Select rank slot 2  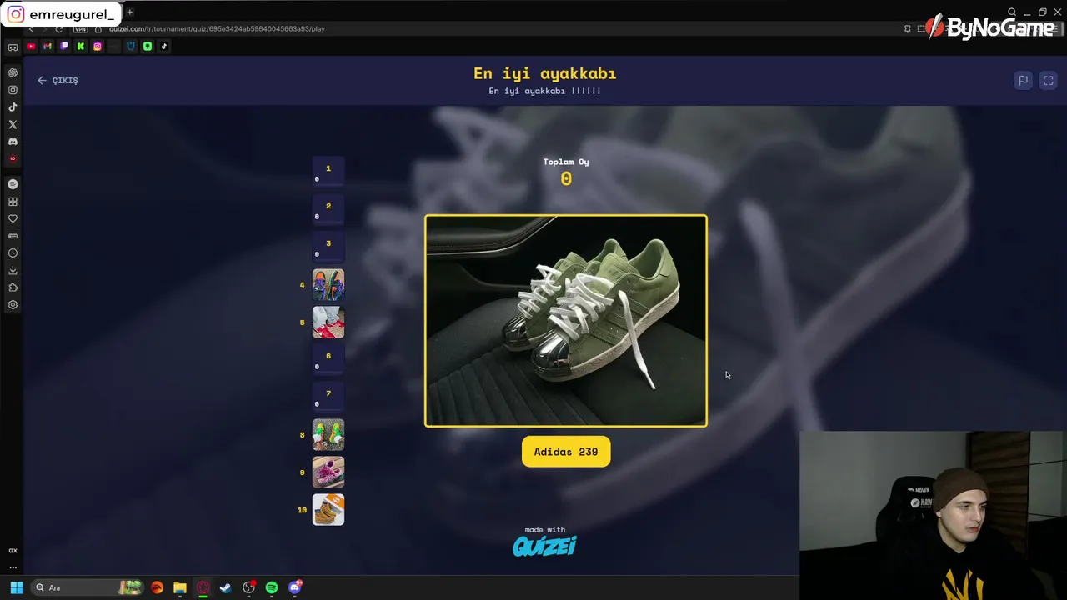(x=328, y=210)
